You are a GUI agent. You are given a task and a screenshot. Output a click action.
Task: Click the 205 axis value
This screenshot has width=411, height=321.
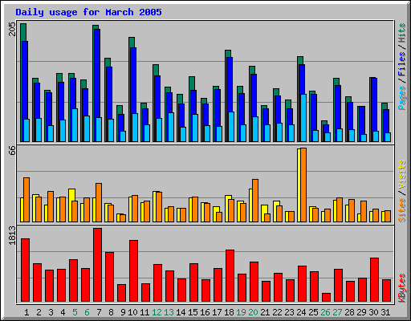(x=12, y=29)
